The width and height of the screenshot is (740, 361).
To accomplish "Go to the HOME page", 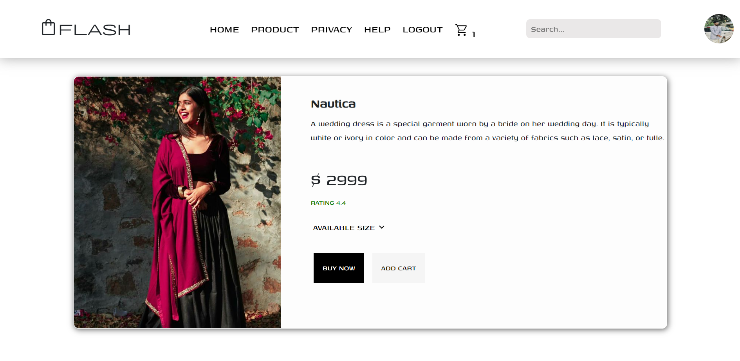I will tap(224, 30).
